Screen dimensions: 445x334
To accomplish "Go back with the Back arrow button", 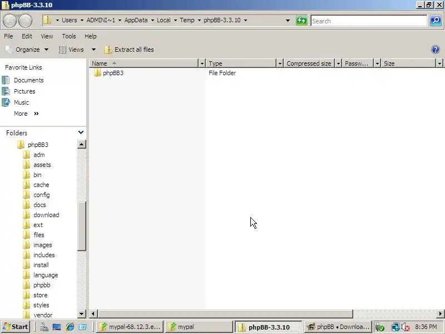I will pyautogui.click(x=9, y=21).
